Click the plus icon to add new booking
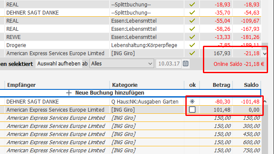274x154 pixels. click(x=69, y=93)
